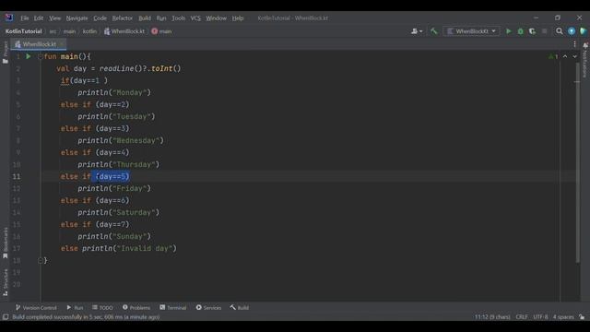Run main with the gutter run arrow

[29, 56]
